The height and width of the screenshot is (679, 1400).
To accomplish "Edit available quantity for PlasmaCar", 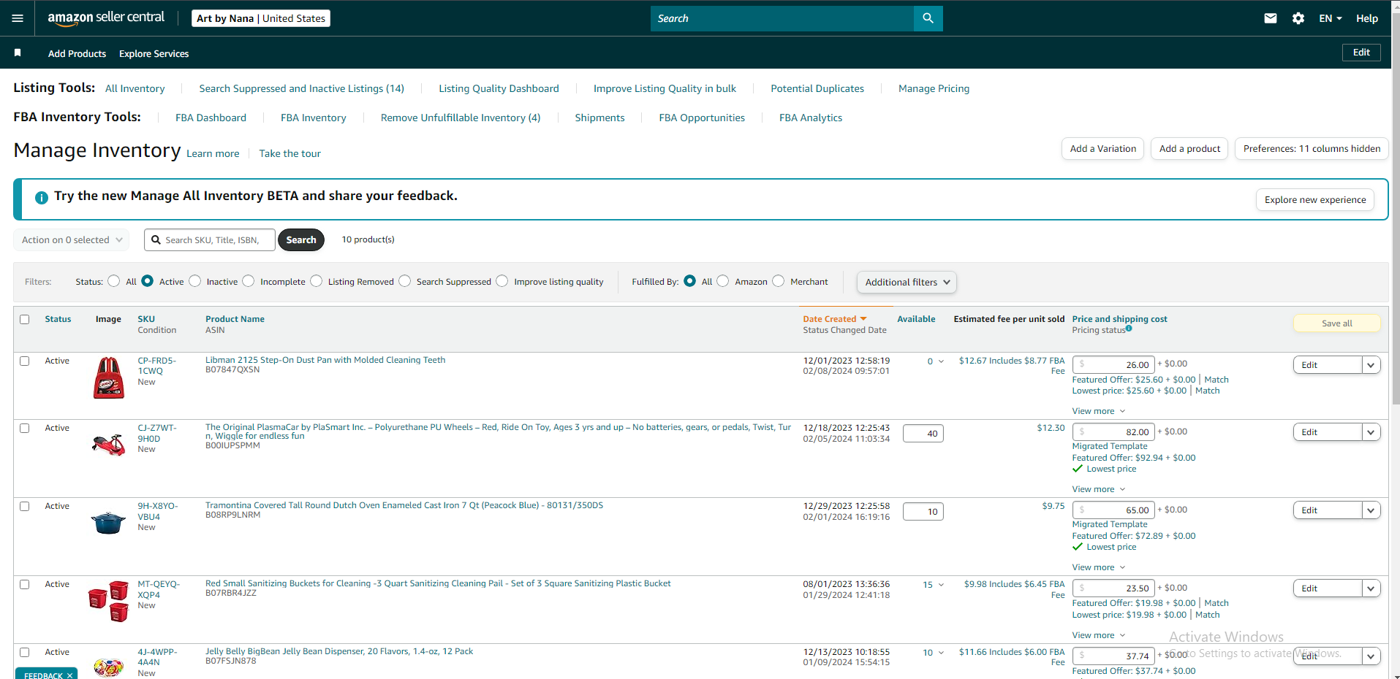I will [923, 433].
